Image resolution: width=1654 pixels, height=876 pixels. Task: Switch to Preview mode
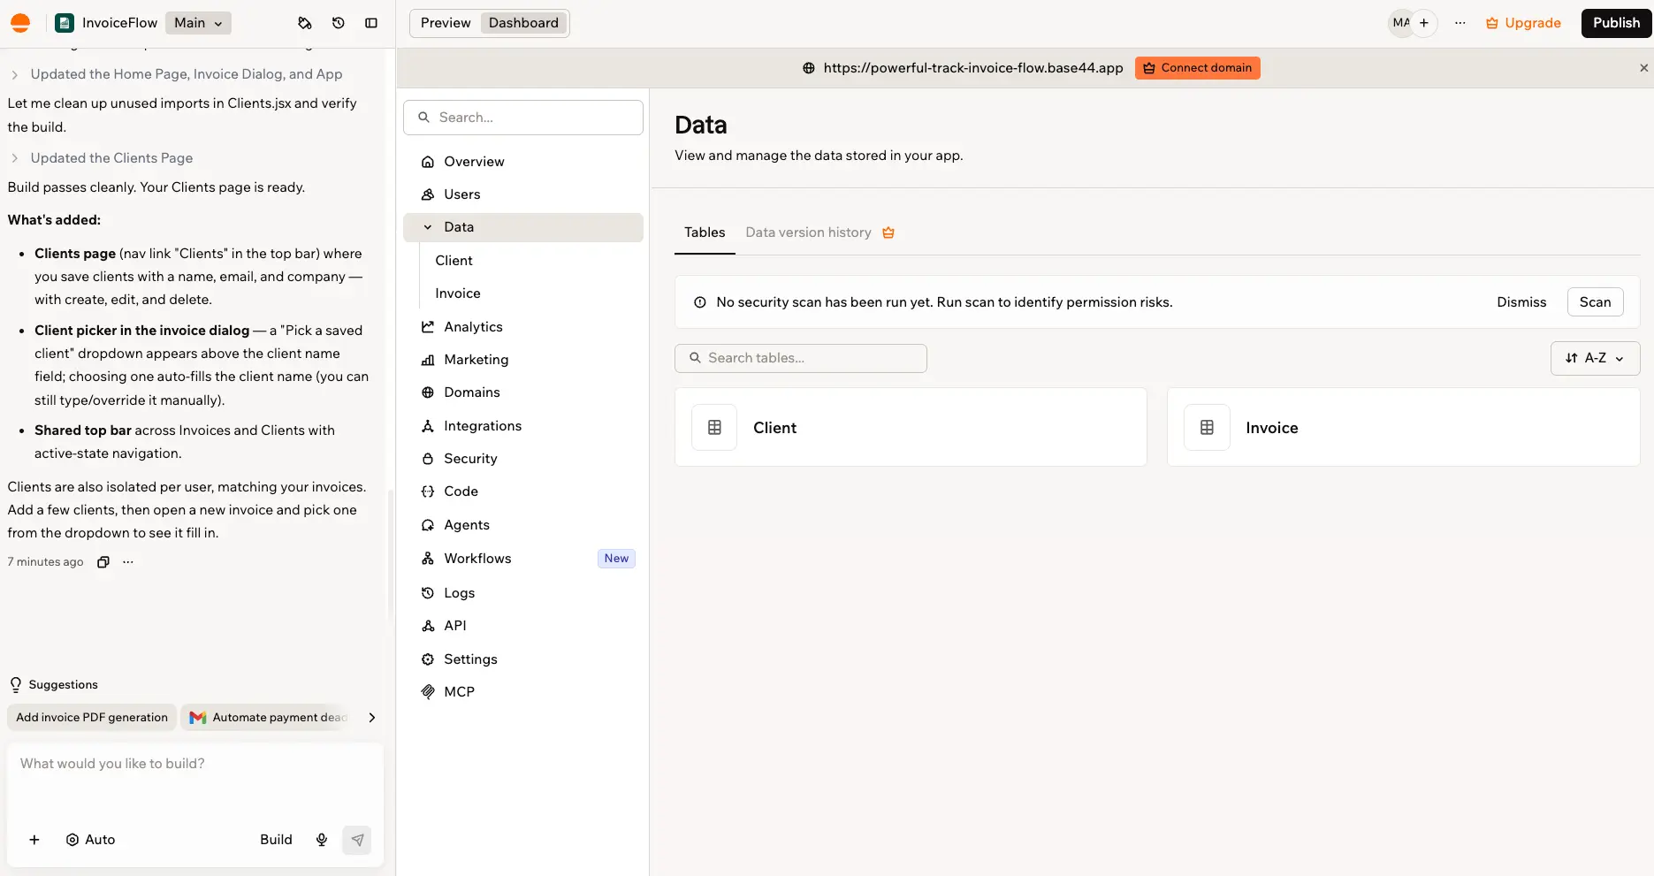(x=446, y=23)
